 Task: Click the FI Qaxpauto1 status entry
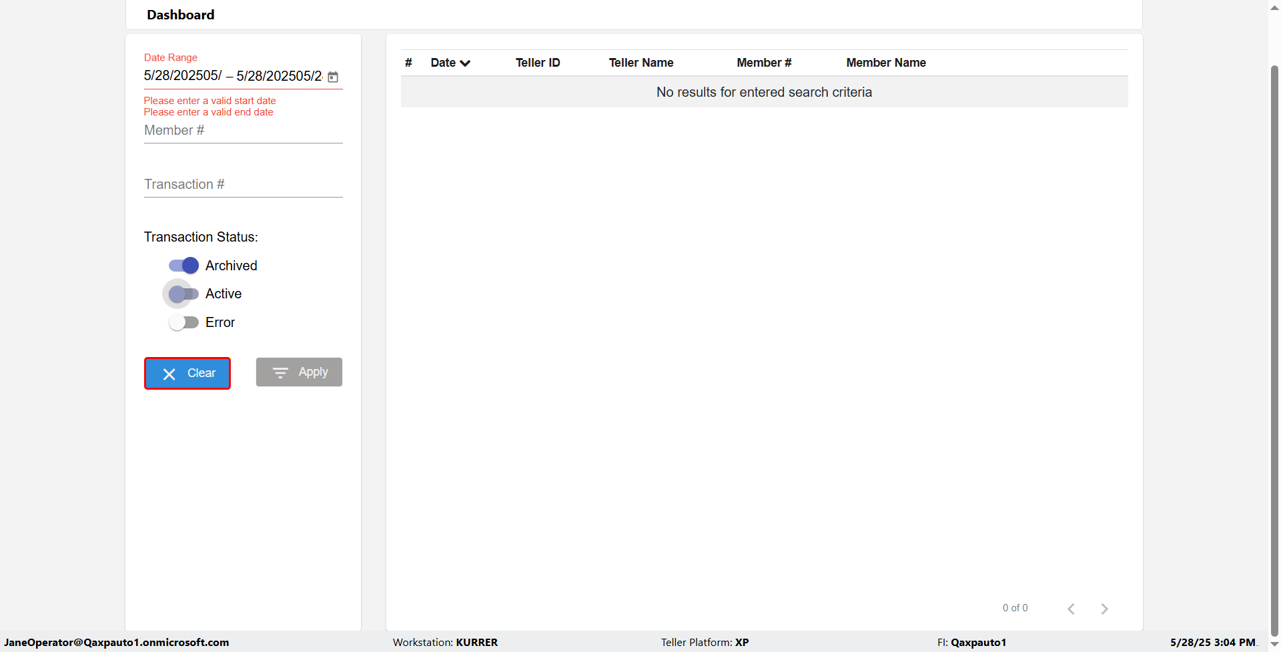click(971, 642)
